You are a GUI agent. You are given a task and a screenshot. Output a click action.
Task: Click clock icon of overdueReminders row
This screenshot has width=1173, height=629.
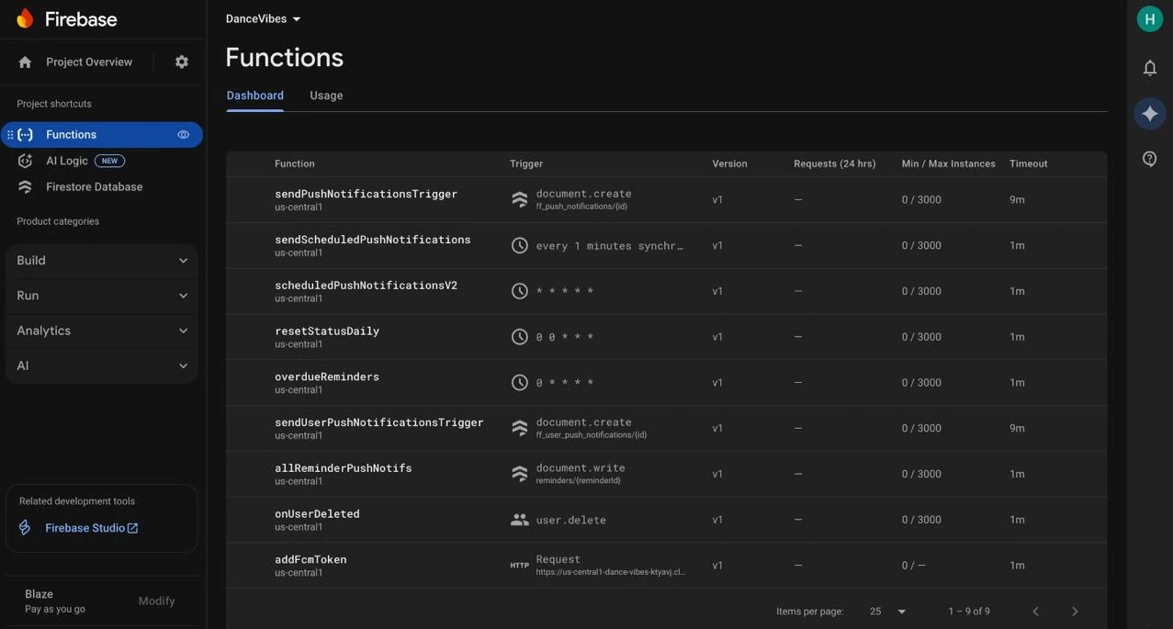click(x=520, y=383)
